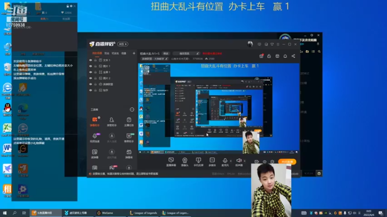Click the red warning link in header

coord(212,54)
